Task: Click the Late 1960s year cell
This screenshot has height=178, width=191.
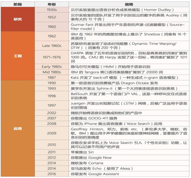Action: (52, 46)
